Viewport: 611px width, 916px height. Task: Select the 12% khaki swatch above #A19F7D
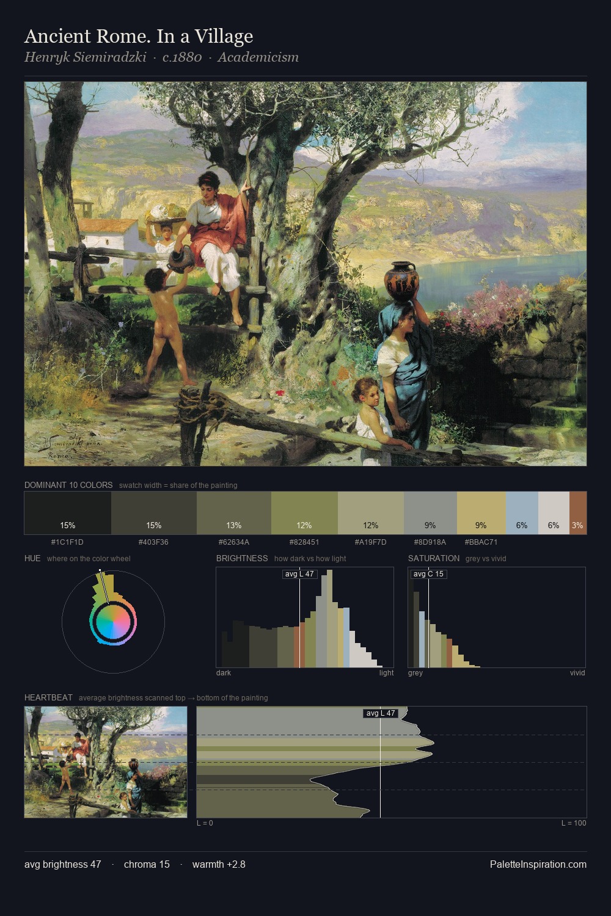(x=371, y=513)
